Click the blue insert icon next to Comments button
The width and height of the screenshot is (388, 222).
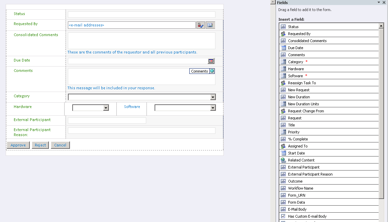[212, 71]
